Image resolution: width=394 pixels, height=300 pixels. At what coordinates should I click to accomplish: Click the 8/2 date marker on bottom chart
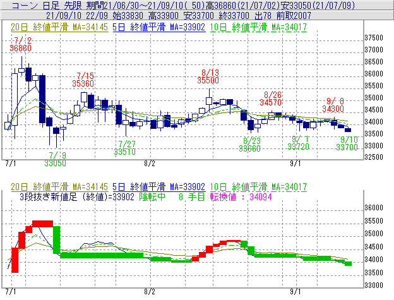pyautogui.click(x=150, y=291)
